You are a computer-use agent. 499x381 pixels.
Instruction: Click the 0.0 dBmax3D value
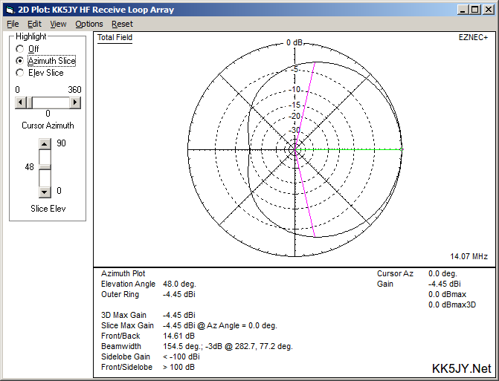pyautogui.click(x=452, y=305)
